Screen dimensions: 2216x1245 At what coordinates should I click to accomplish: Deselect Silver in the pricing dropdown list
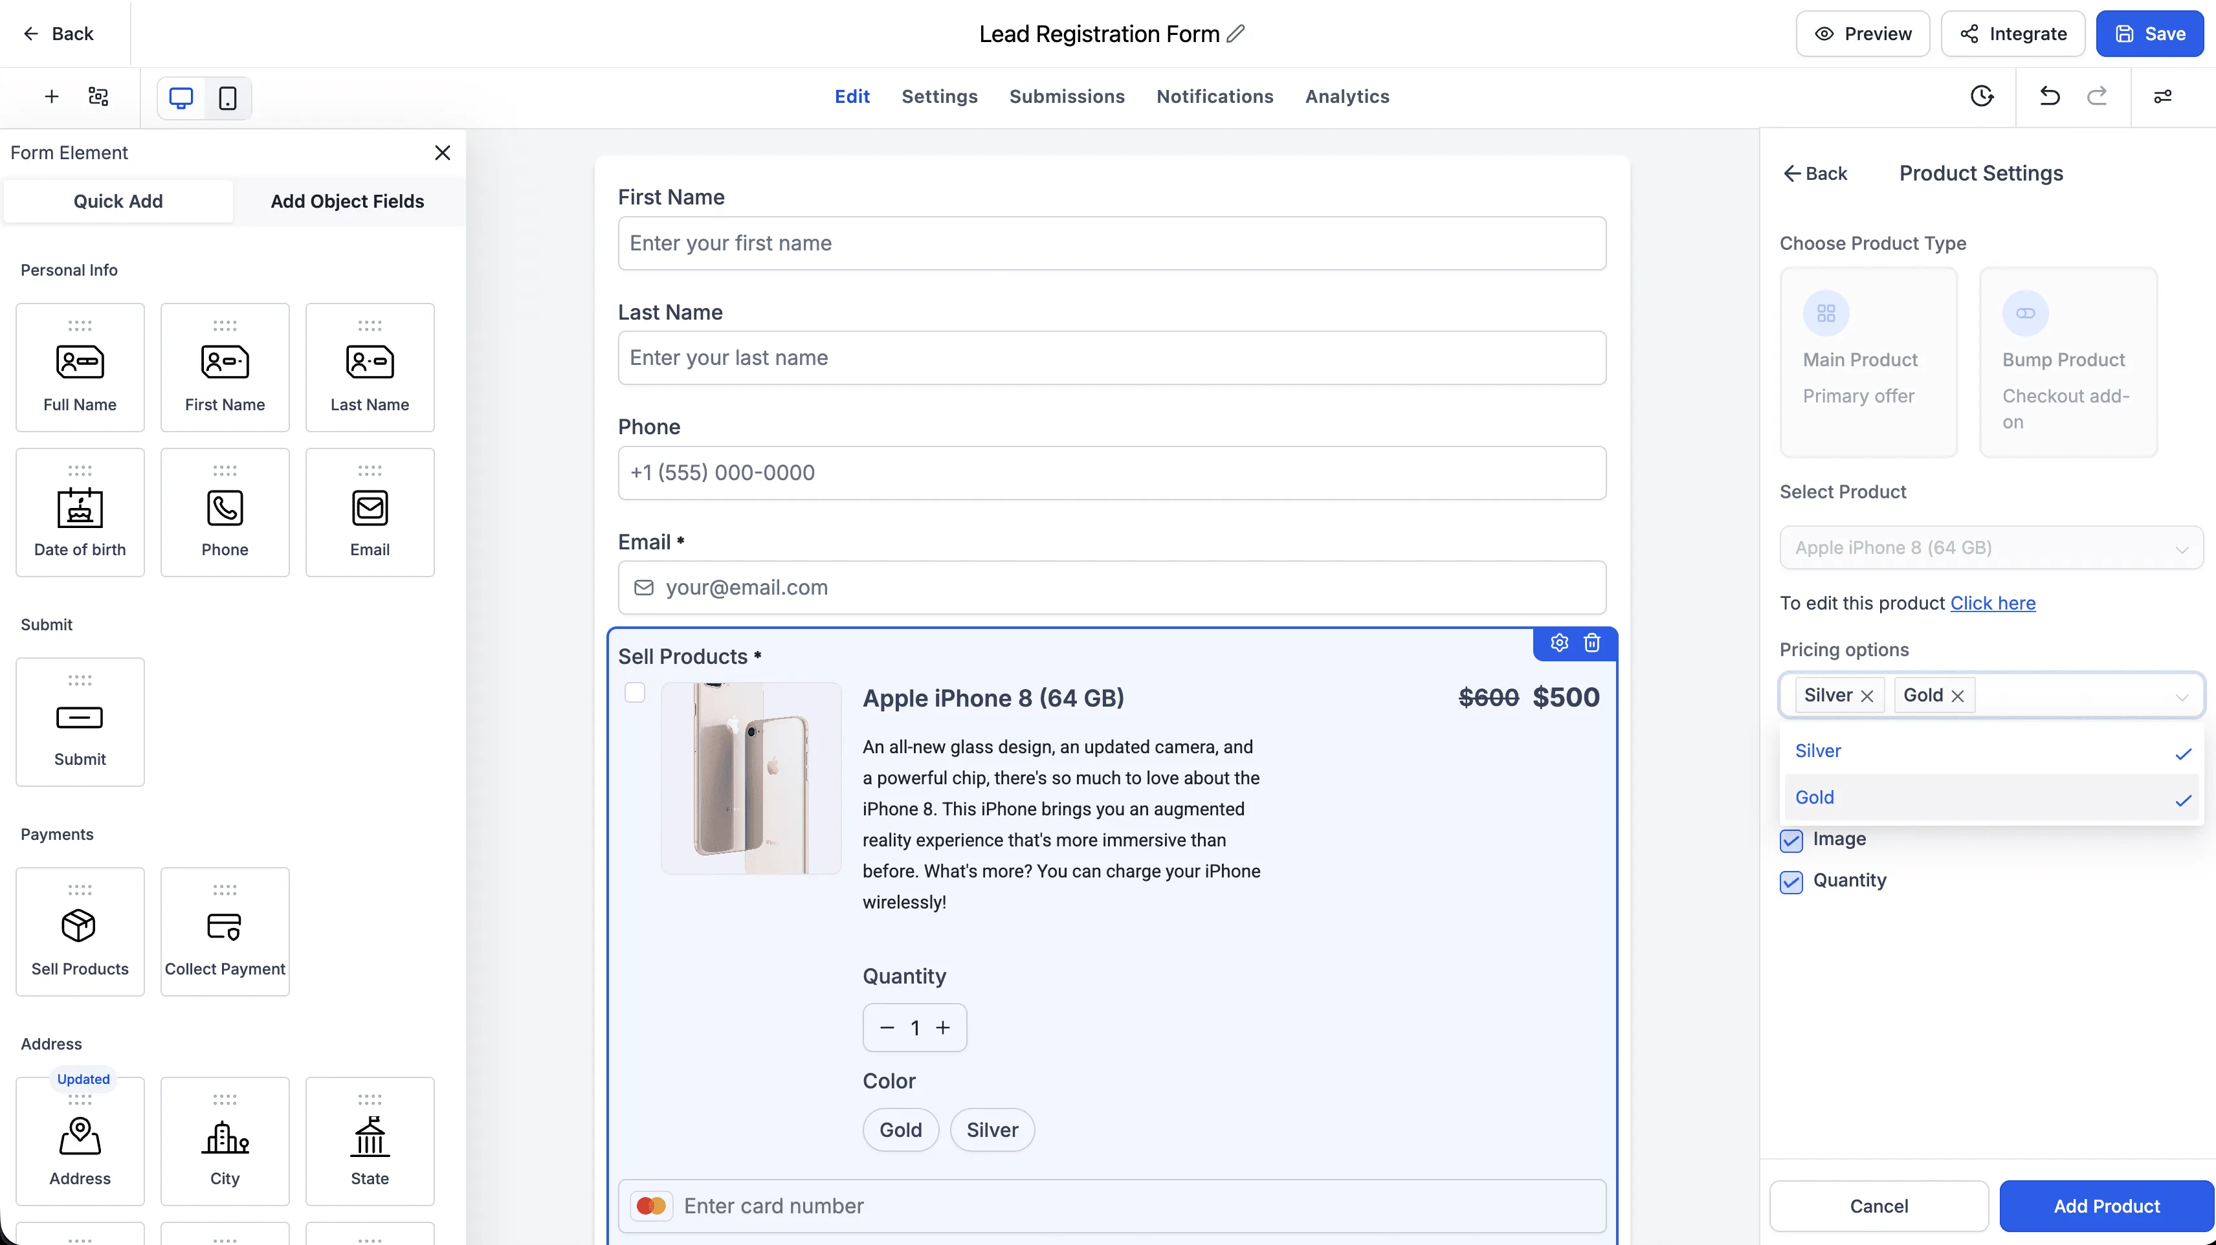pos(1991,751)
